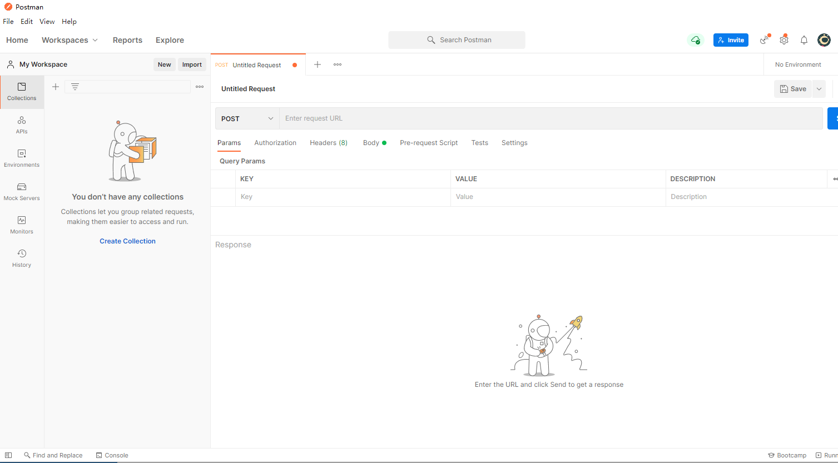Open the tab bar three-dot options menu
Image resolution: width=838 pixels, height=463 pixels.
point(338,64)
